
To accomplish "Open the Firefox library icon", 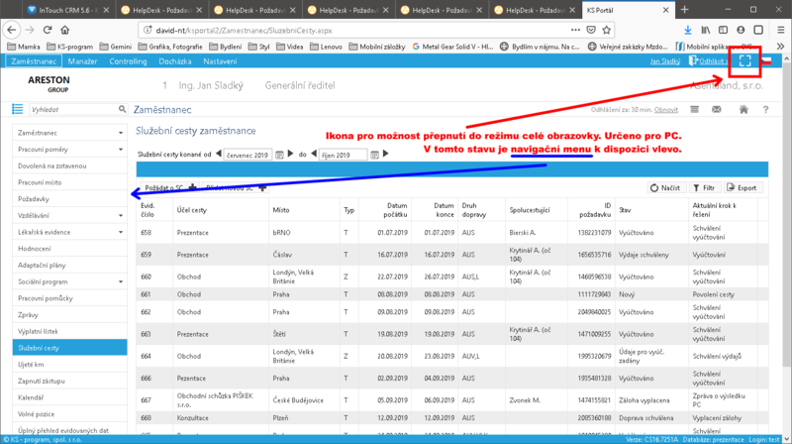I will click(x=706, y=30).
